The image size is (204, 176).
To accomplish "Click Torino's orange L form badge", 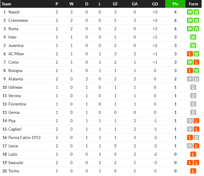I will [x=193, y=171].
